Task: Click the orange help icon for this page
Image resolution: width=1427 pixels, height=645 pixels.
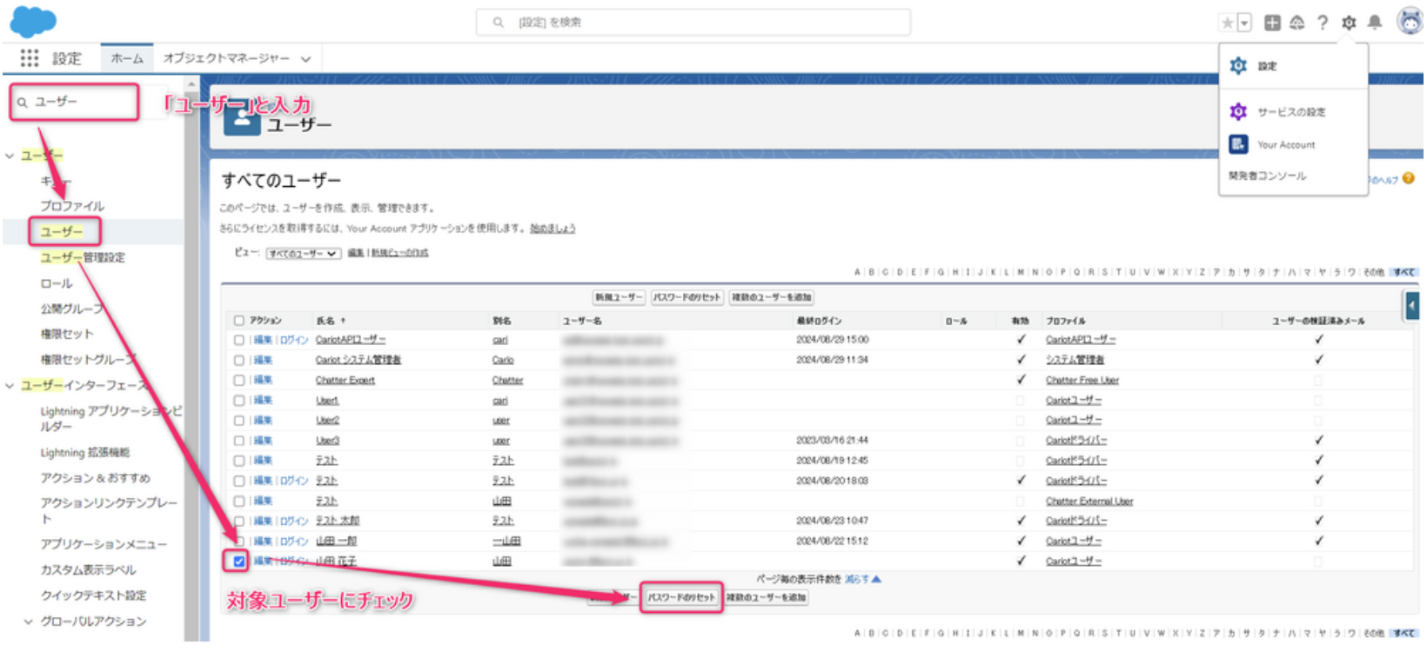Action: point(1408,178)
